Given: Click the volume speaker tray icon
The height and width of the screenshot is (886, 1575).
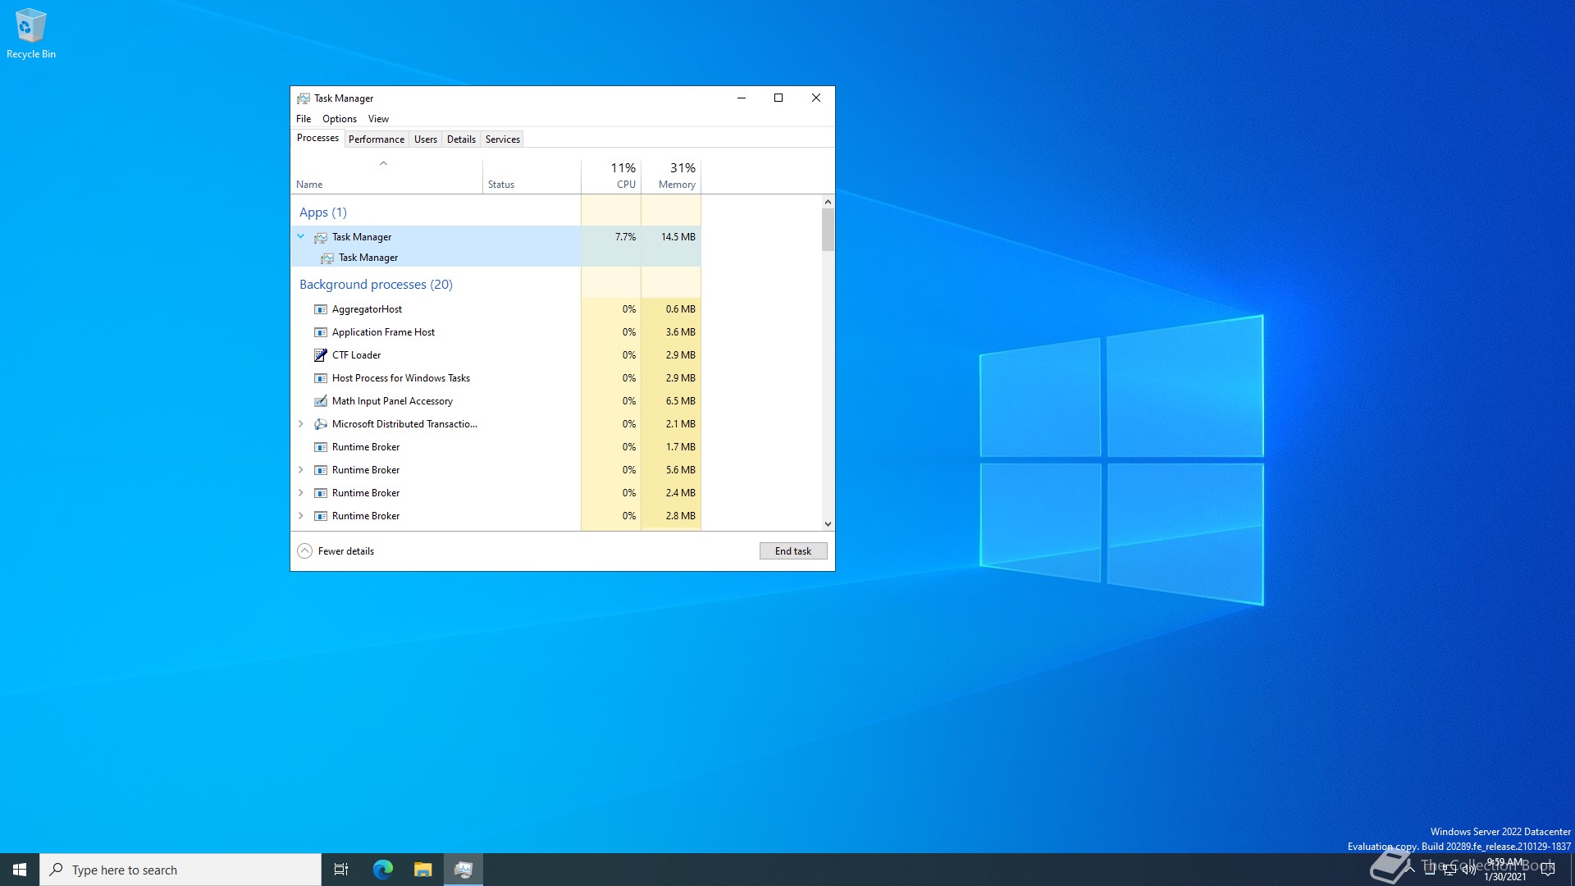Looking at the screenshot, I should [1468, 870].
